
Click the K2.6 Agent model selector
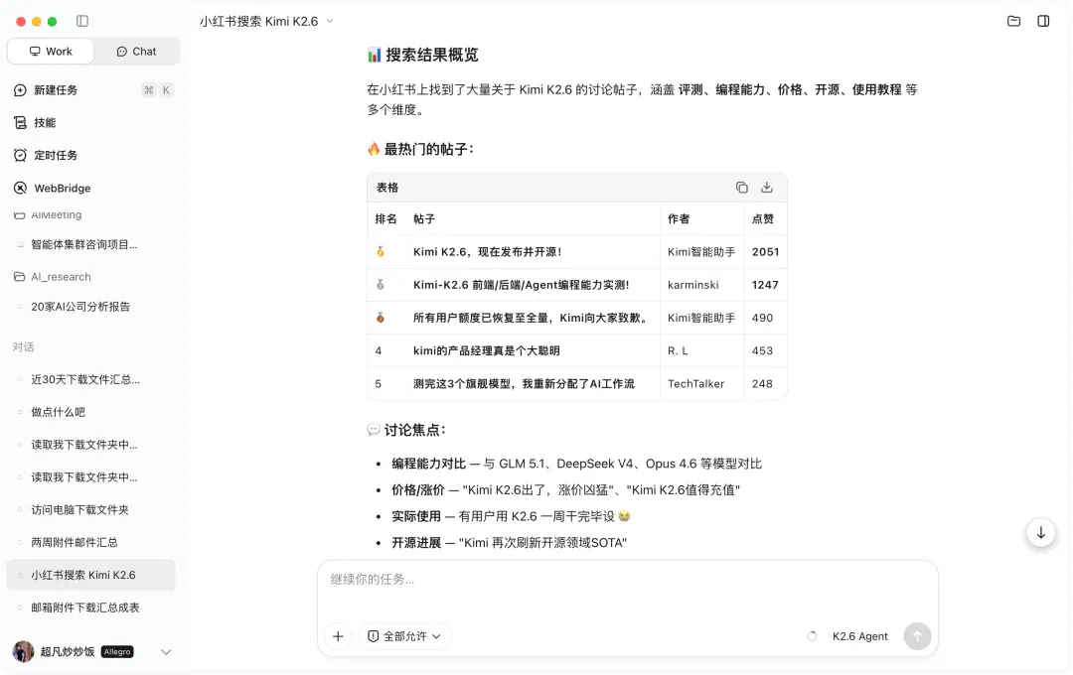[x=860, y=636]
